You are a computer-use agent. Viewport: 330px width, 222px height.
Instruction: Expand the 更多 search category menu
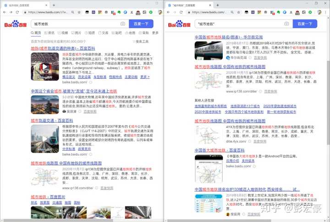point(155,33)
